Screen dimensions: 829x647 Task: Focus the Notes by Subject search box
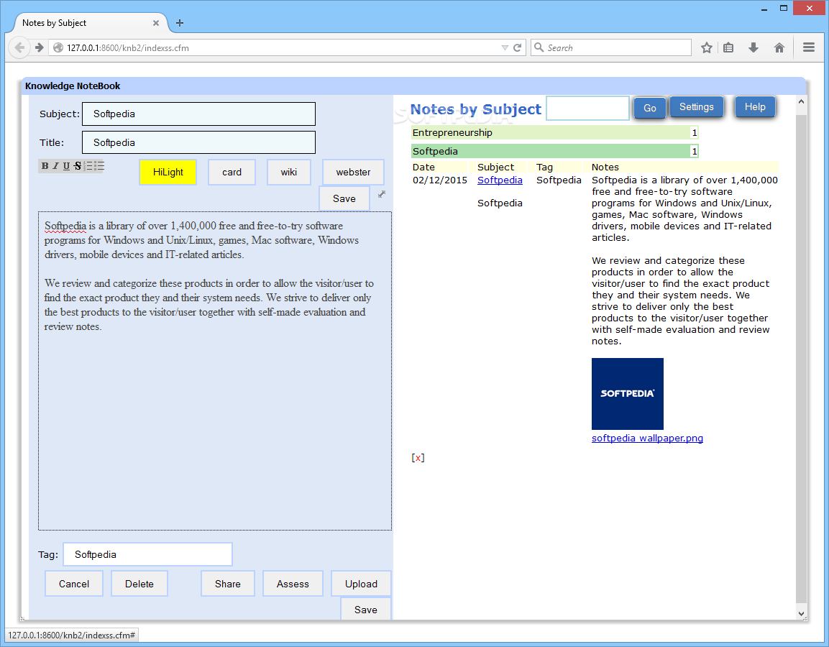point(587,108)
